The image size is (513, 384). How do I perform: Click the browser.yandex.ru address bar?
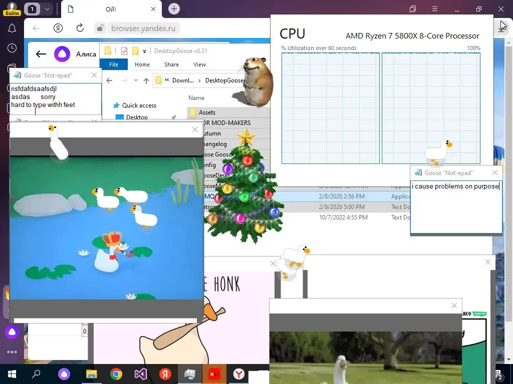click(x=143, y=28)
